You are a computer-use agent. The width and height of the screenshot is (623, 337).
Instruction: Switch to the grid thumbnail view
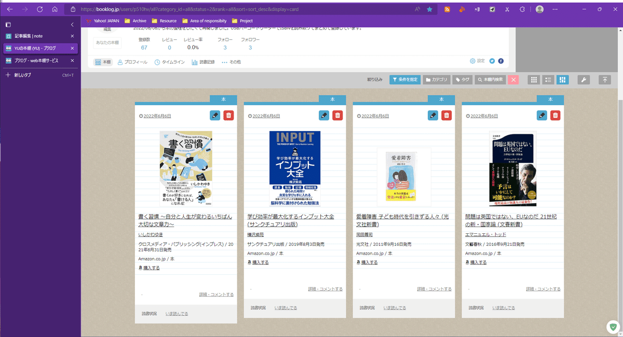[534, 80]
